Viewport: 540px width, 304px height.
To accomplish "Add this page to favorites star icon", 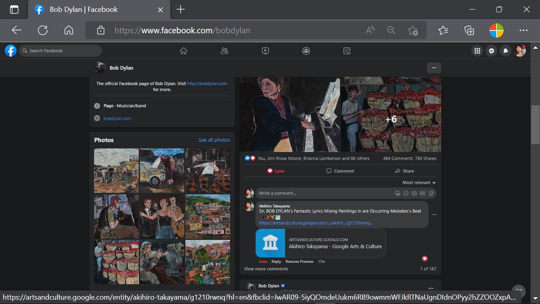I will pos(413,30).
